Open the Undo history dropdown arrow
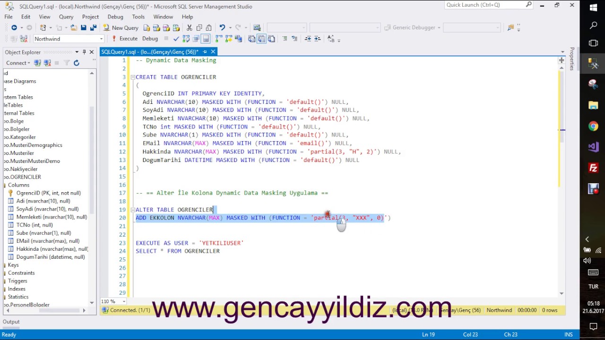This screenshot has height=340, width=605. click(230, 27)
